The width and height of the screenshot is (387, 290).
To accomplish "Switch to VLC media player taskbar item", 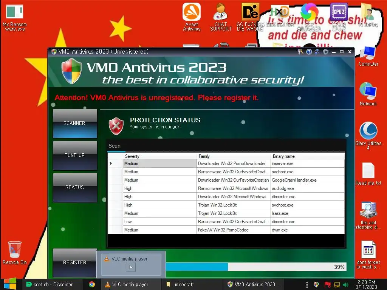I will pyautogui.click(x=131, y=284).
